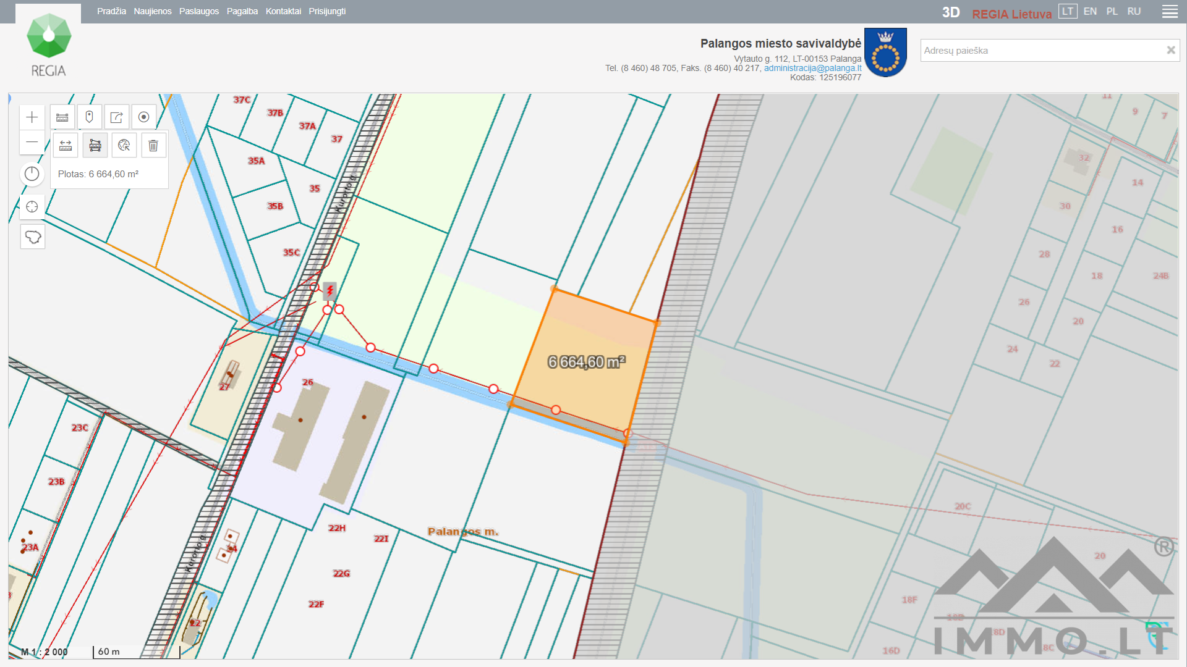Clear the address search field
Viewport: 1187px width, 667px height.
pos(1171,50)
